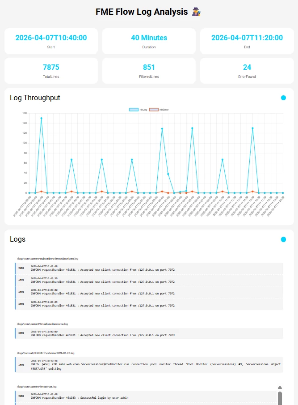Click the blue dot in Logs panel header

pyautogui.click(x=283, y=239)
